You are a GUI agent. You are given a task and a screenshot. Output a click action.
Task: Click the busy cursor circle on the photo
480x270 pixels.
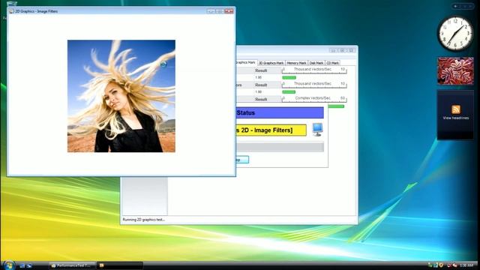(163, 64)
